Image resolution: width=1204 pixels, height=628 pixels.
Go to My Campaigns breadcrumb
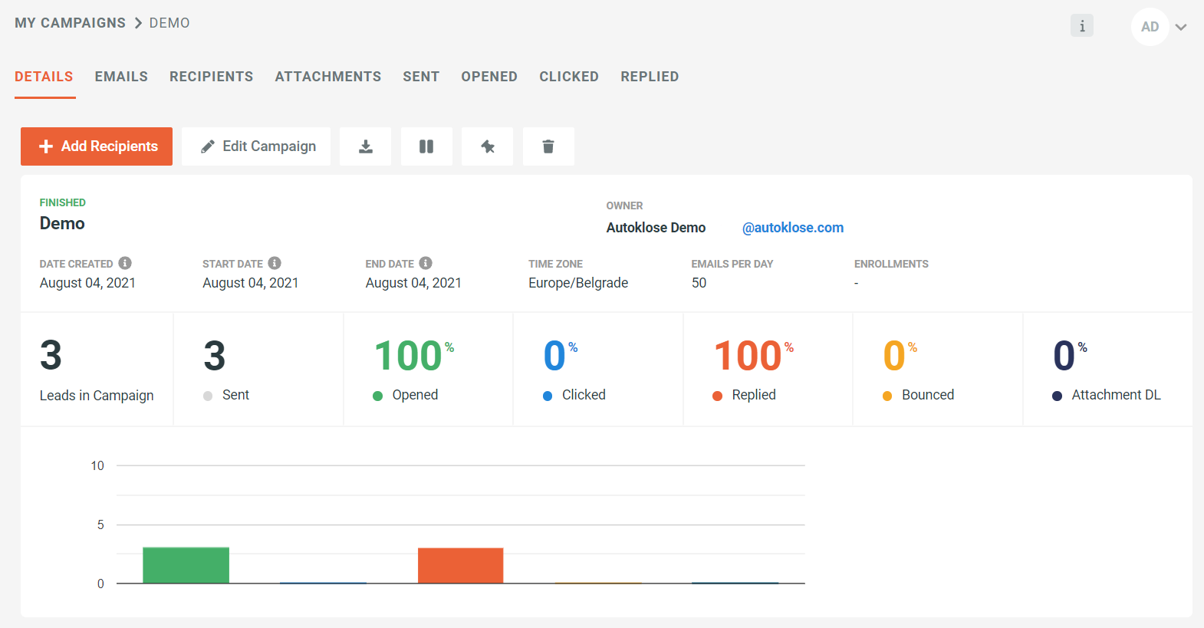70,23
